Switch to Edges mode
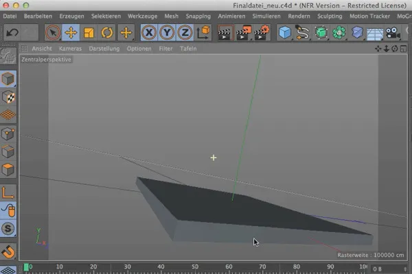Screen dimensions: 412x274 (x=8, y=151)
